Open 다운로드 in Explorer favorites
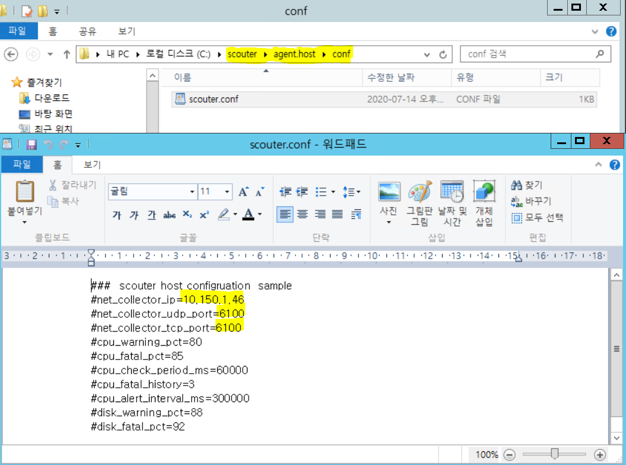The height and width of the screenshot is (465, 626). [x=45, y=98]
